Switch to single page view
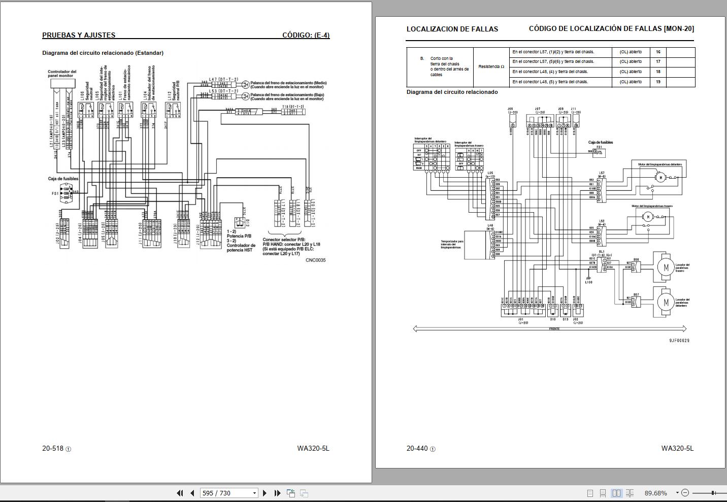Image resolution: width=727 pixels, height=502 pixels. (x=590, y=493)
